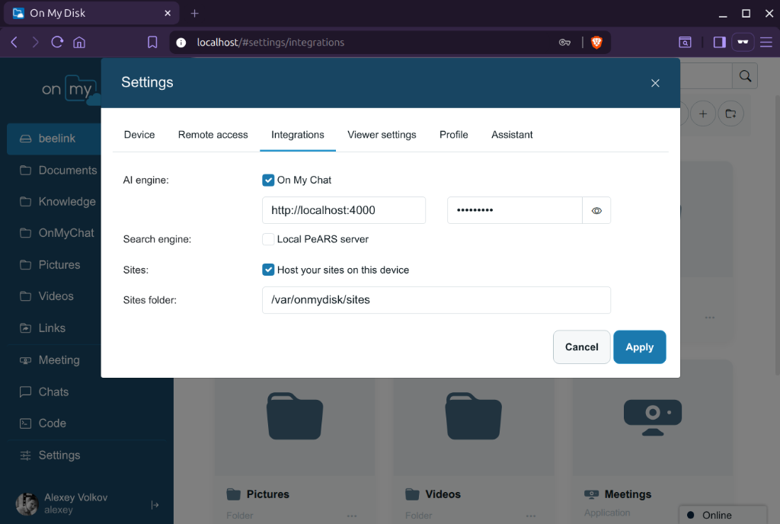The width and height of the screenshot is (780, 524).
Task: Open the Videos folder in sidebar
Action: point(46,296)
